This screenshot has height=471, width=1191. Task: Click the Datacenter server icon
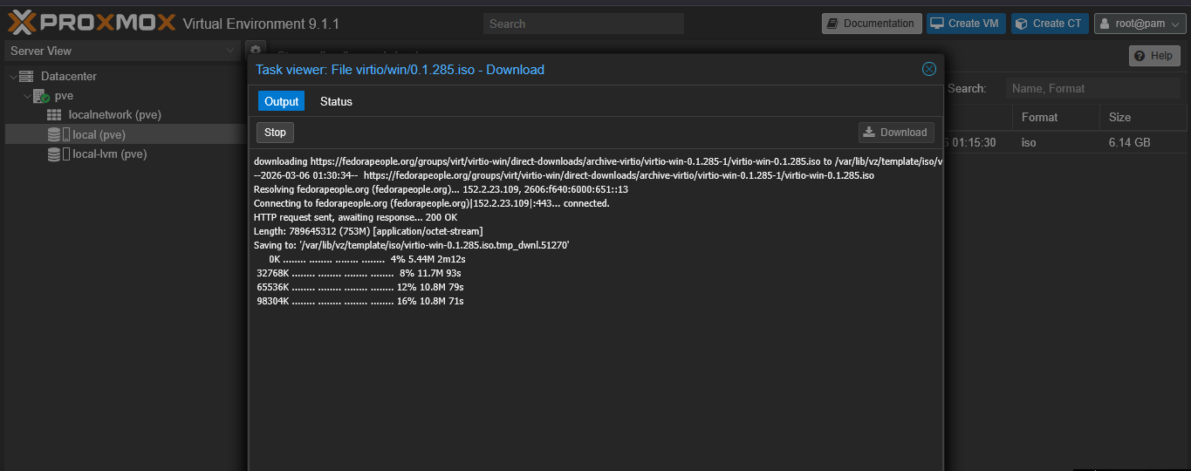[26, 77]
